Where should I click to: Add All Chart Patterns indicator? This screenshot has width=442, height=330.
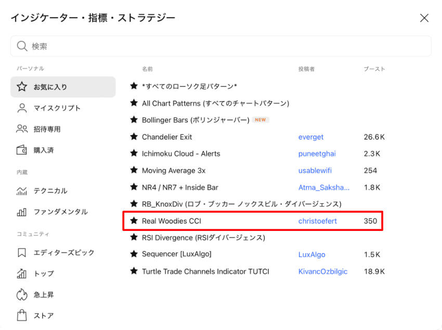click(x=216, y=103)
